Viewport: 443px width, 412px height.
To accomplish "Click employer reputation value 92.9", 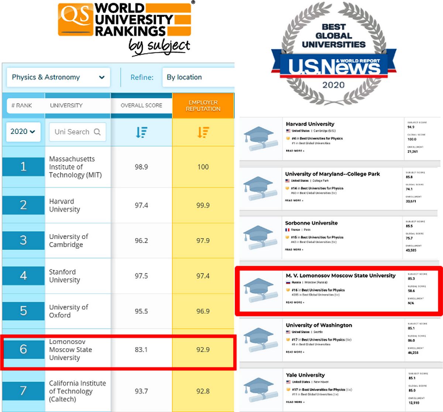I will point(203,350).
